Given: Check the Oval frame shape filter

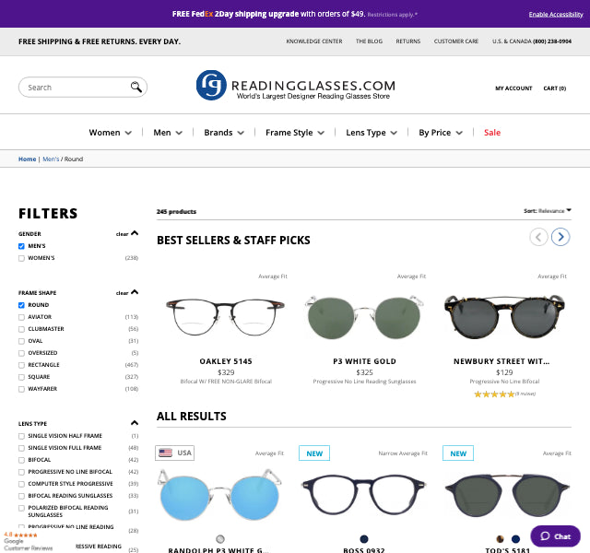Looking at the screenshot, I should coord(21,341).
